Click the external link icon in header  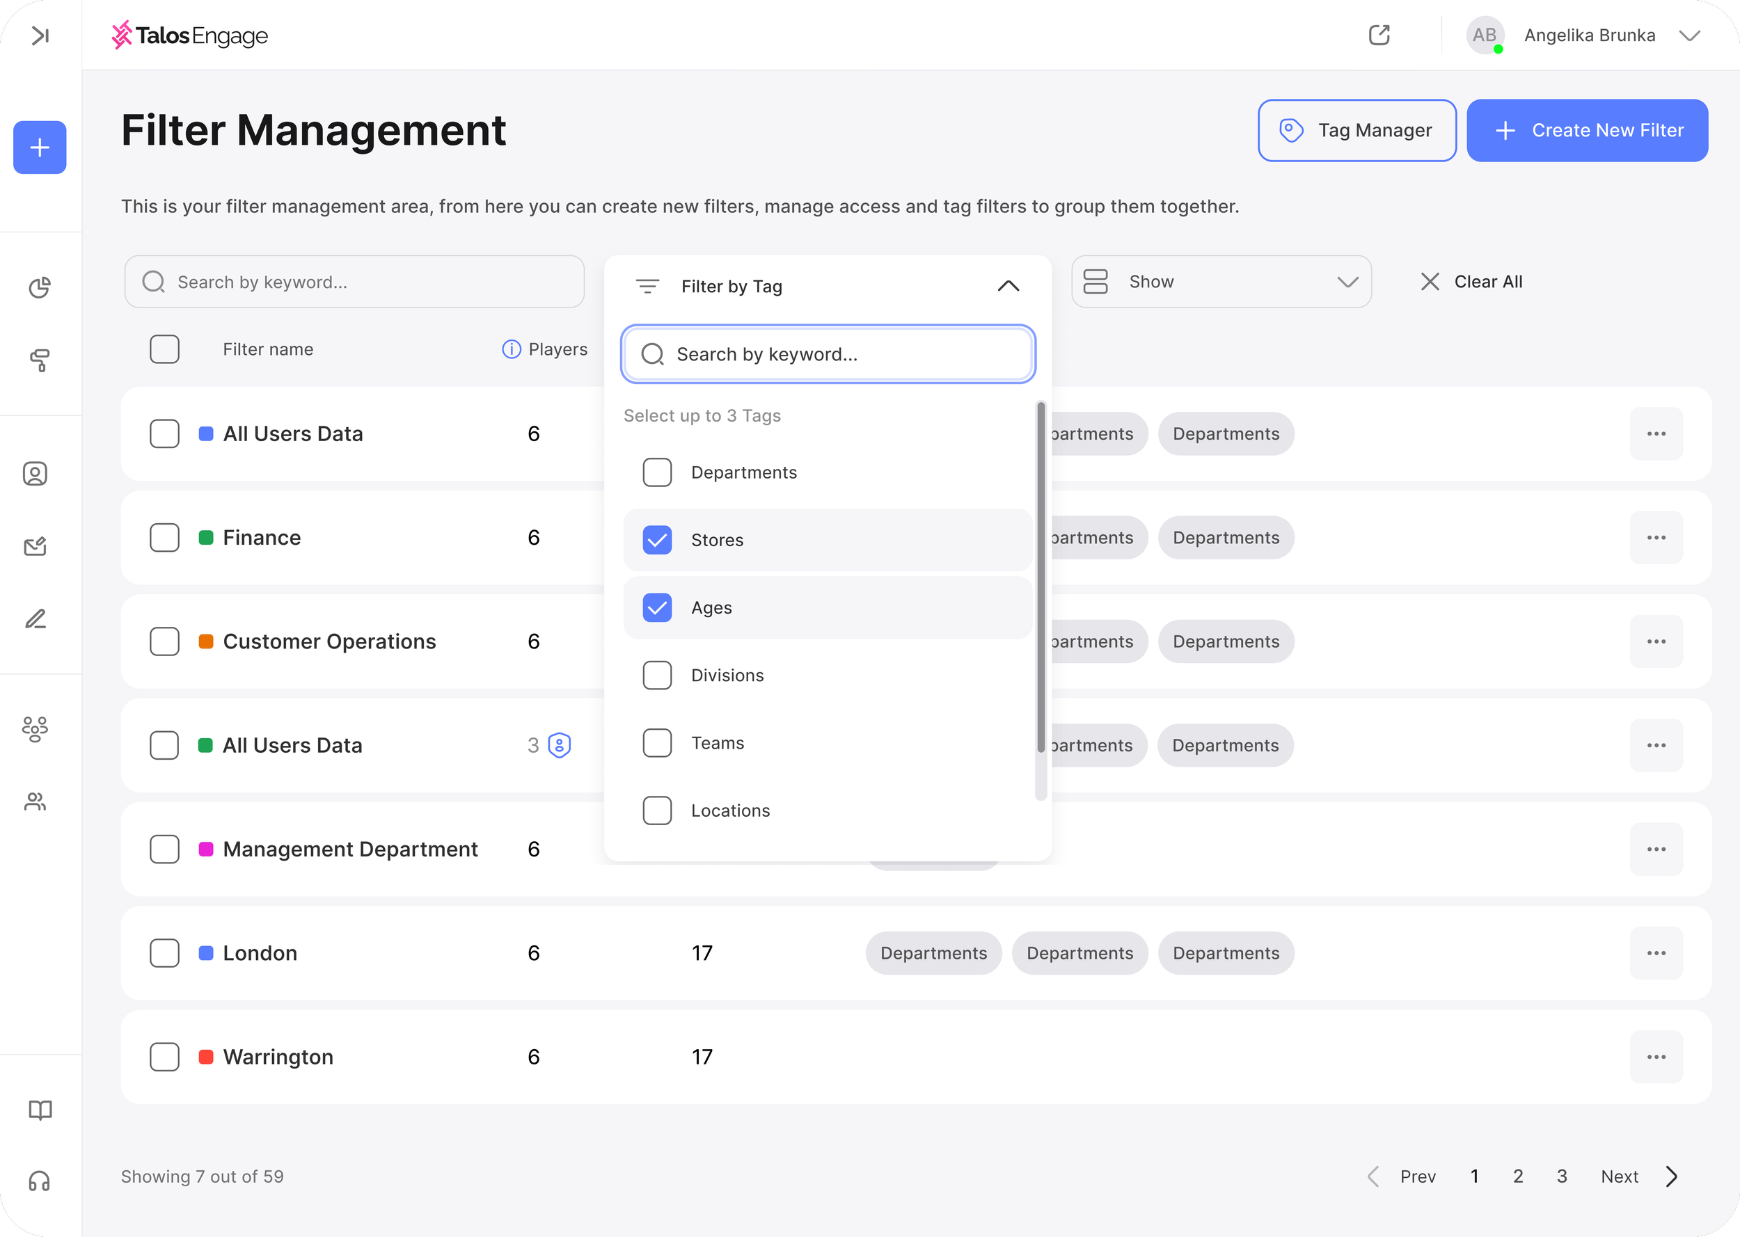click(1379, 35)
